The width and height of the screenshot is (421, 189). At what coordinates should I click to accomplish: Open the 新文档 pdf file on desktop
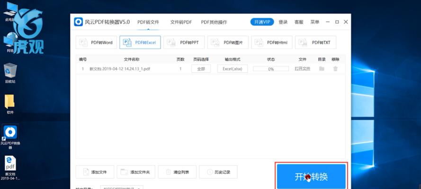[x=10, y=168]
